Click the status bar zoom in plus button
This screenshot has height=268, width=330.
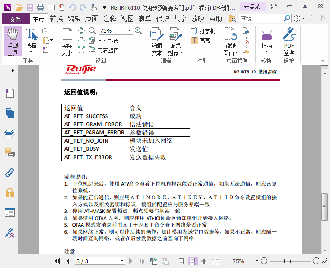point(316,261)
